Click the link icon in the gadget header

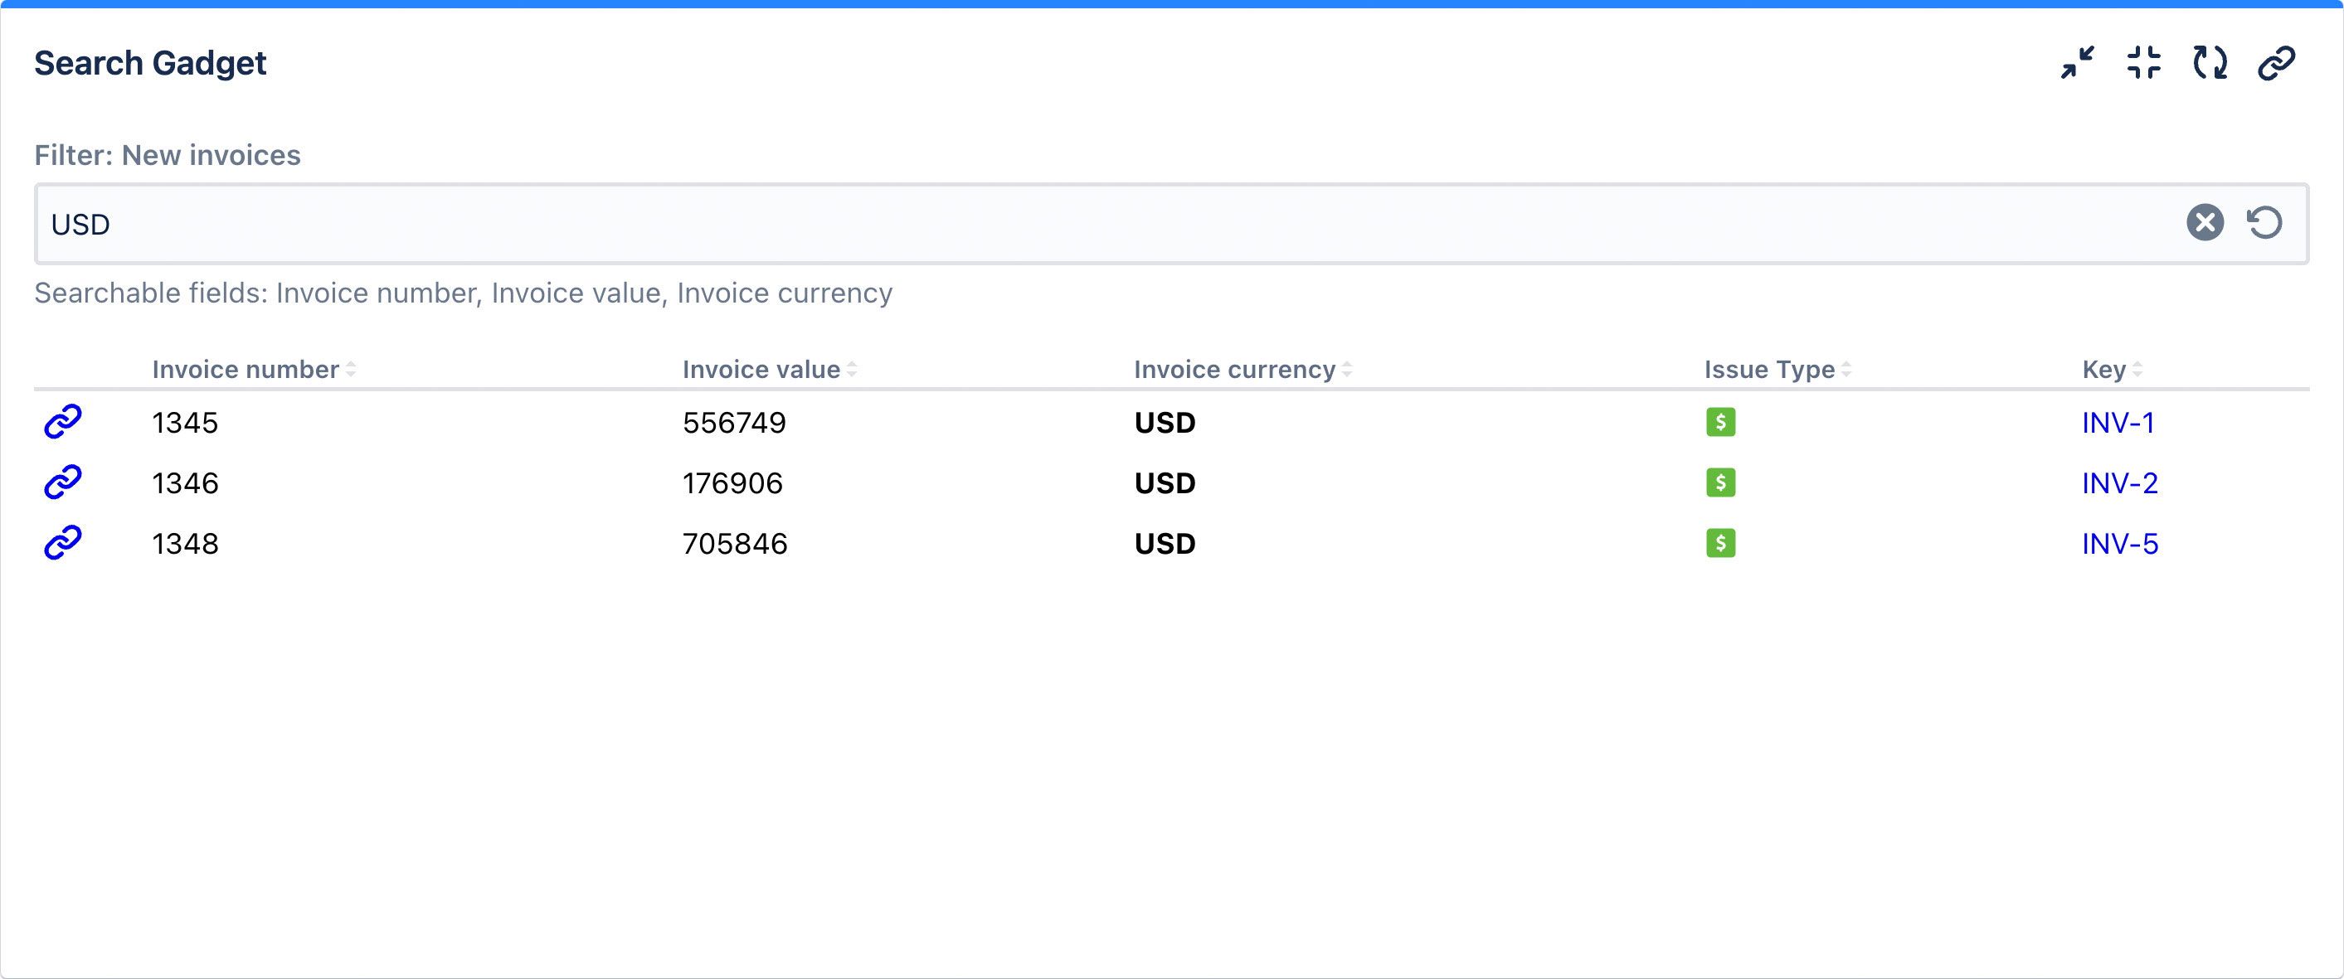[x=2277, y=63]
